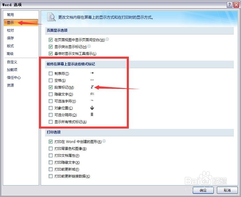Click the paragraph mark symbol icon
This screenshot has height=197, width=241.
click(92, 87)
